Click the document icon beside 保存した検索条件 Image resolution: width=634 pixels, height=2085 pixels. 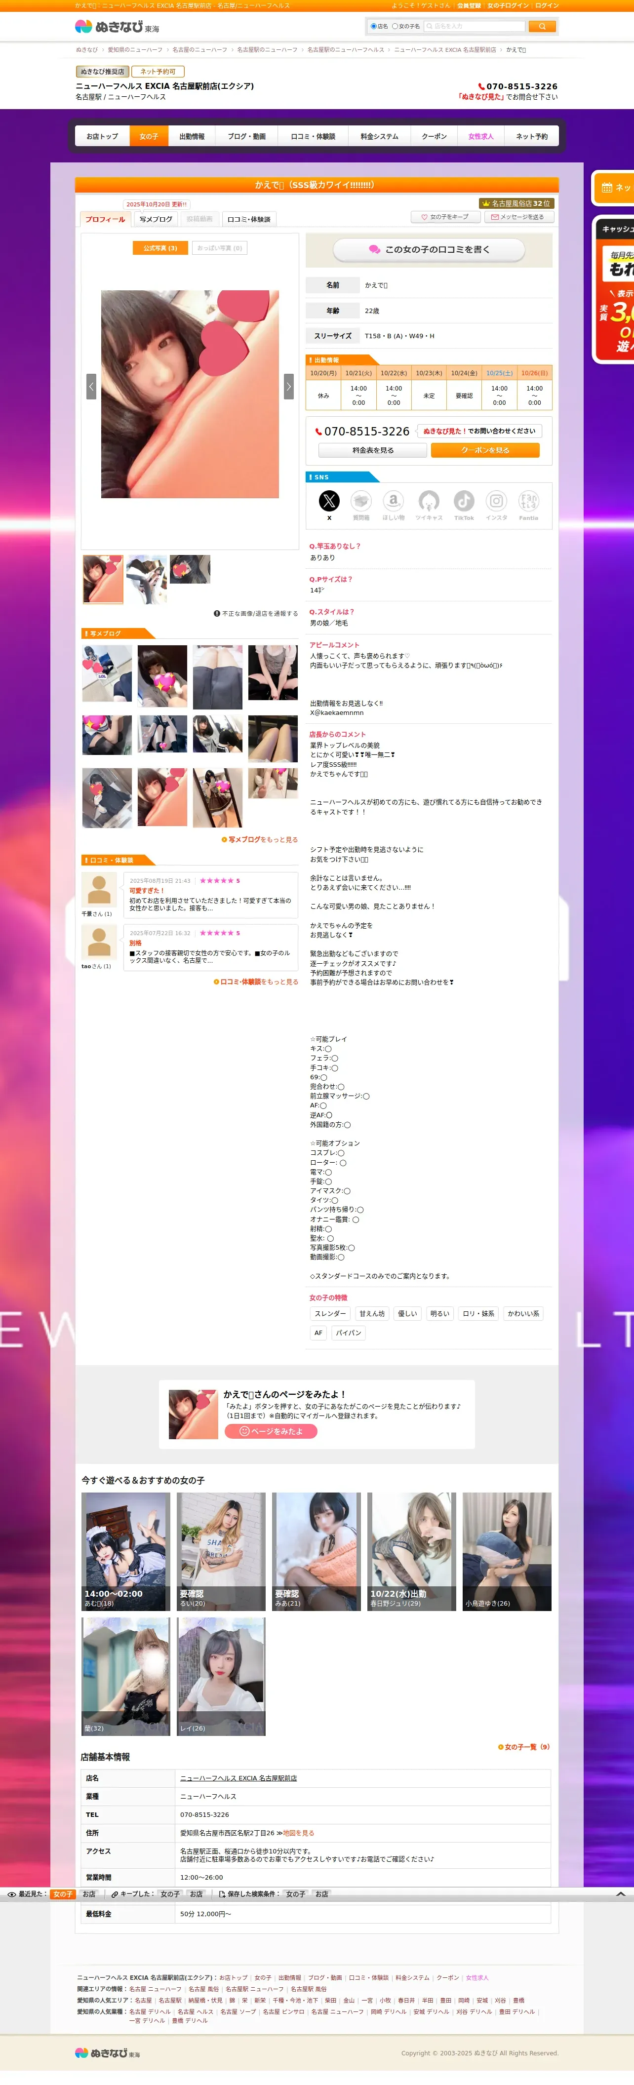coord(222,1894)
